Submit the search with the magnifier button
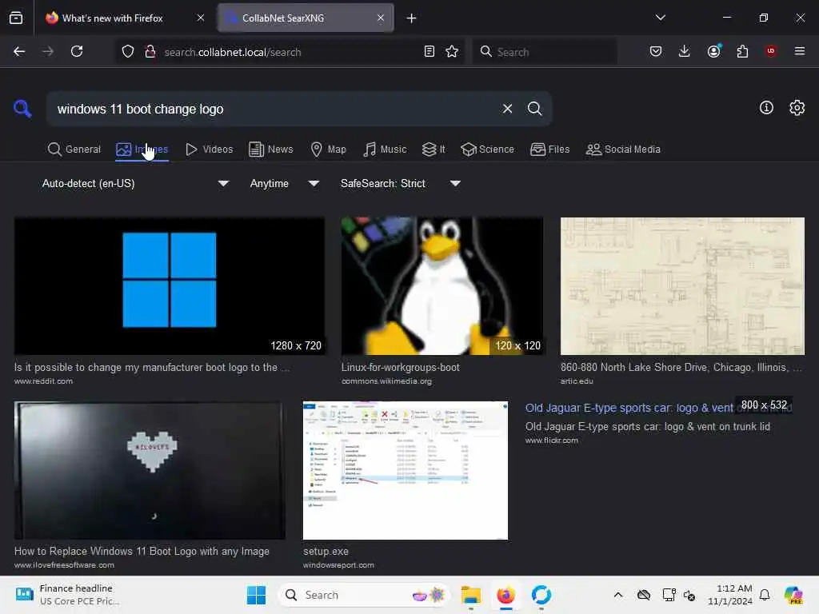The image size is (819, 614). 534,109
